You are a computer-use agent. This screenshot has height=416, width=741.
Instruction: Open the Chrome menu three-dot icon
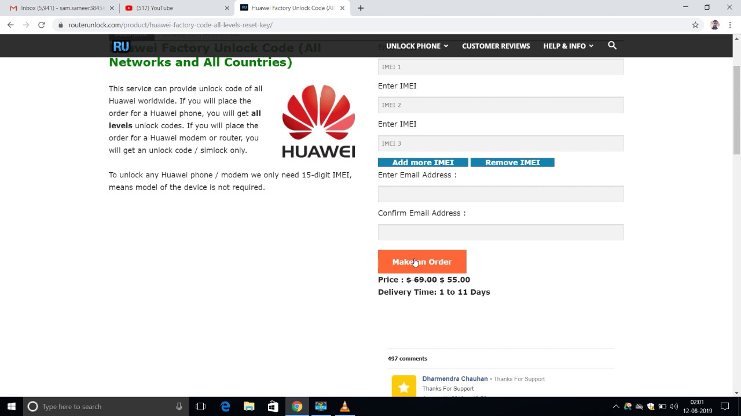[x=730, y=25]
